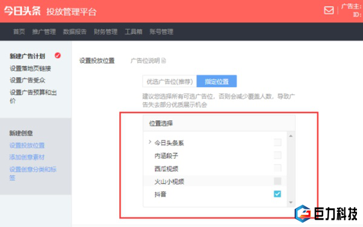Click the 新建创意 sidebar heading
Image resolution: width=363 pixels, height=227 pixels.
pyautogui.click(x=21, y=133)
